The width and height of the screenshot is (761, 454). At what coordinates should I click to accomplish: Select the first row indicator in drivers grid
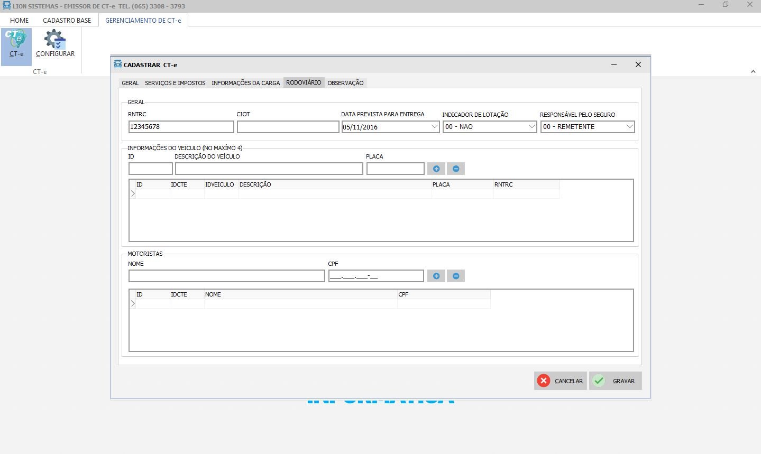tap(133, 304)
